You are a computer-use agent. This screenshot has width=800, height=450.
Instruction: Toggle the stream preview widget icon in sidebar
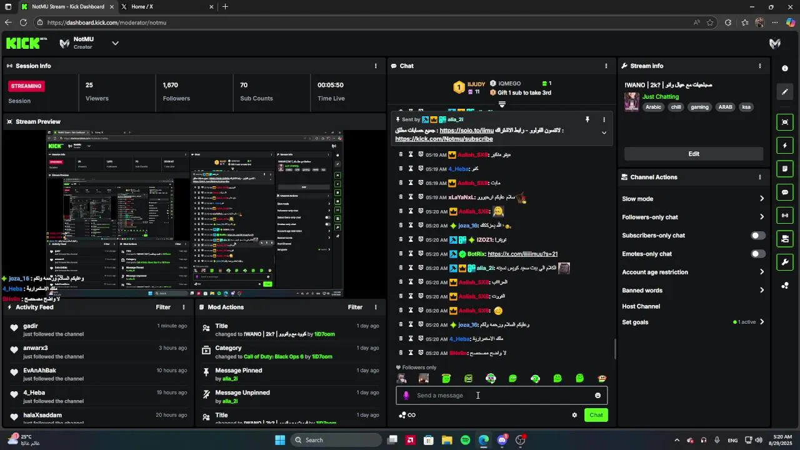[x=785, y=122]
